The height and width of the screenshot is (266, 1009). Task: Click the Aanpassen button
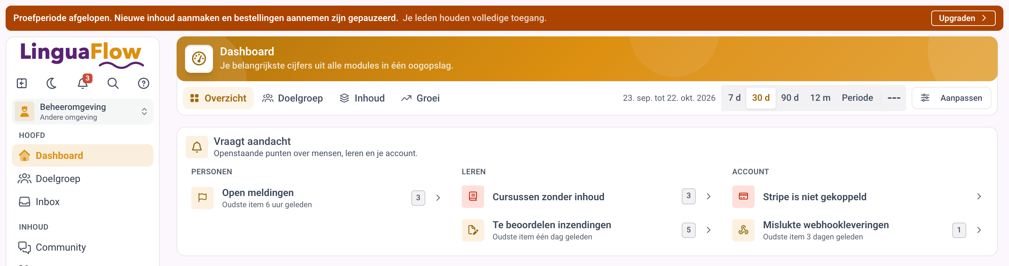(x=951, y=98)
